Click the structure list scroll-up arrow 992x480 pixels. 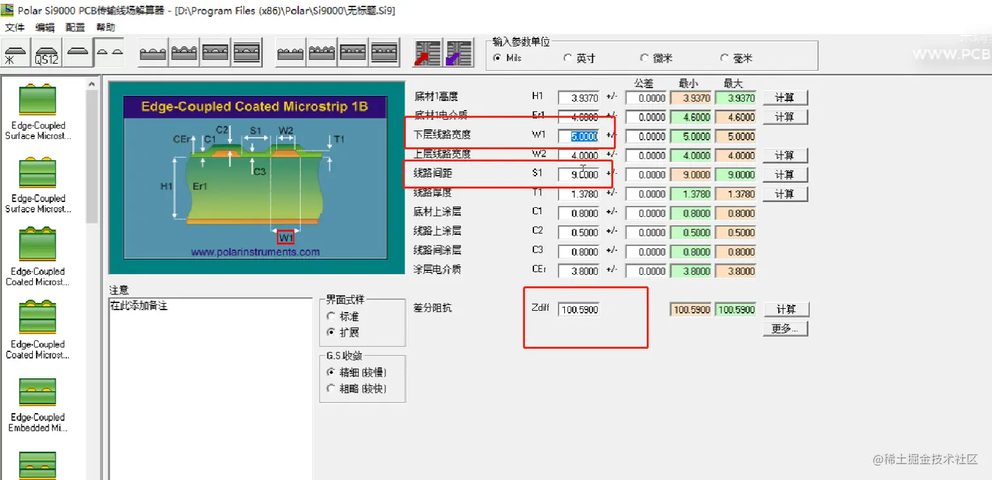[x=92, y=83]
